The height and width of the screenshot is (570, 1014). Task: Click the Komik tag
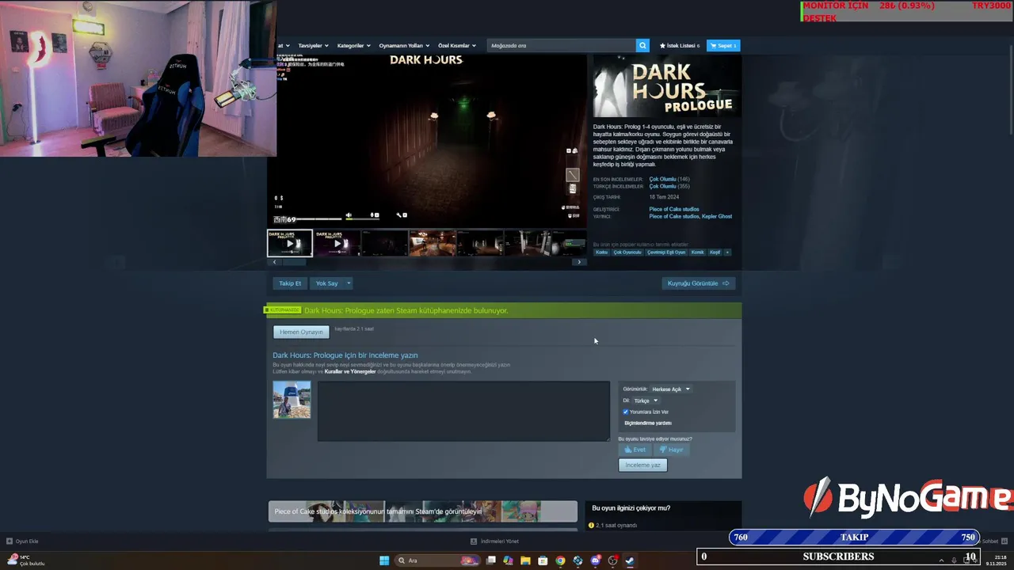(x=697, y=253)
